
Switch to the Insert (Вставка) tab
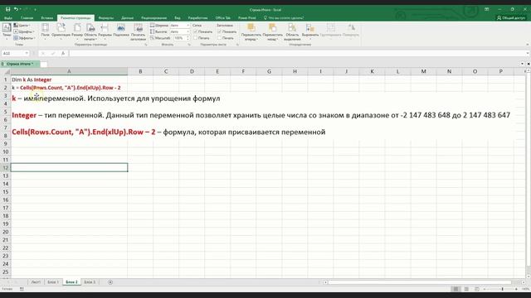[x=47, y=18]
